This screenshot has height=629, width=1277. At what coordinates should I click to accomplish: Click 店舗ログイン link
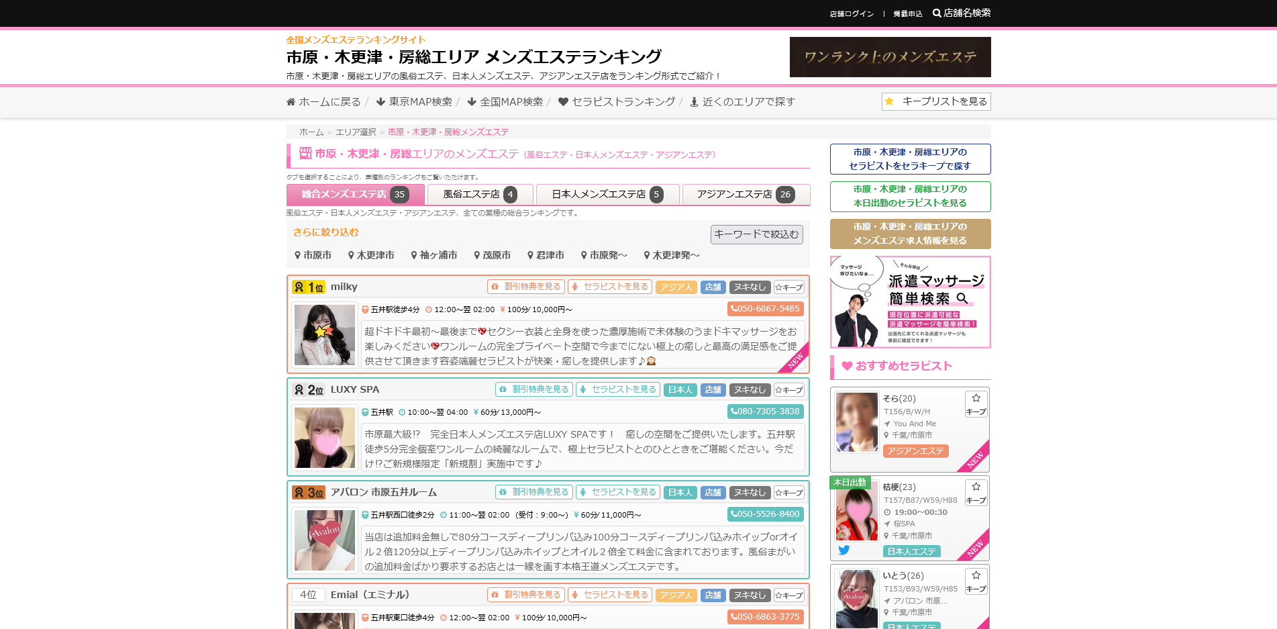tap(852, 13)
